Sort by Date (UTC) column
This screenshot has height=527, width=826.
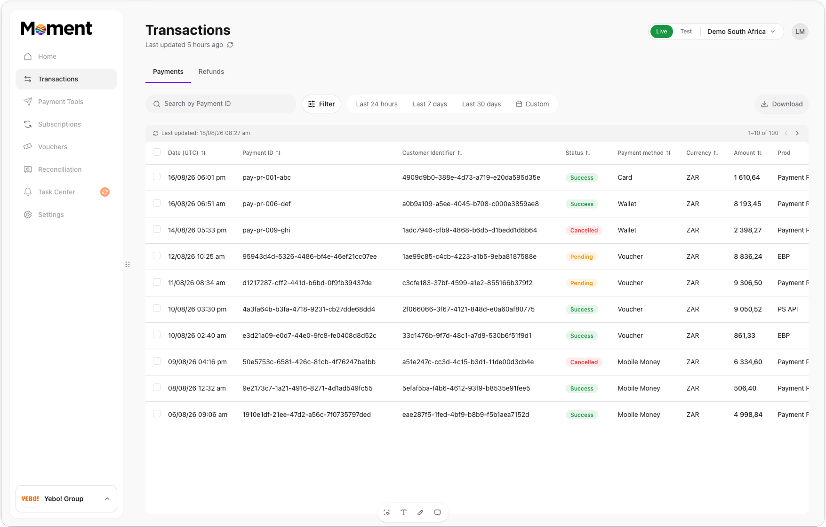[x=203, y=153]
